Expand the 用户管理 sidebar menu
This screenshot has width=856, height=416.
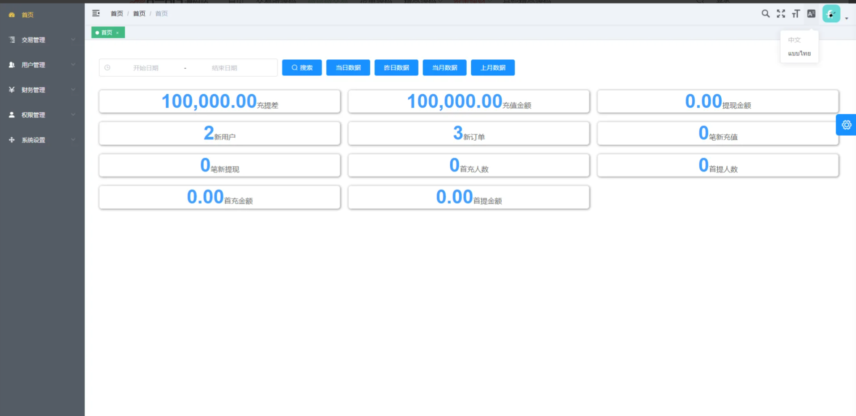[42, 65]
